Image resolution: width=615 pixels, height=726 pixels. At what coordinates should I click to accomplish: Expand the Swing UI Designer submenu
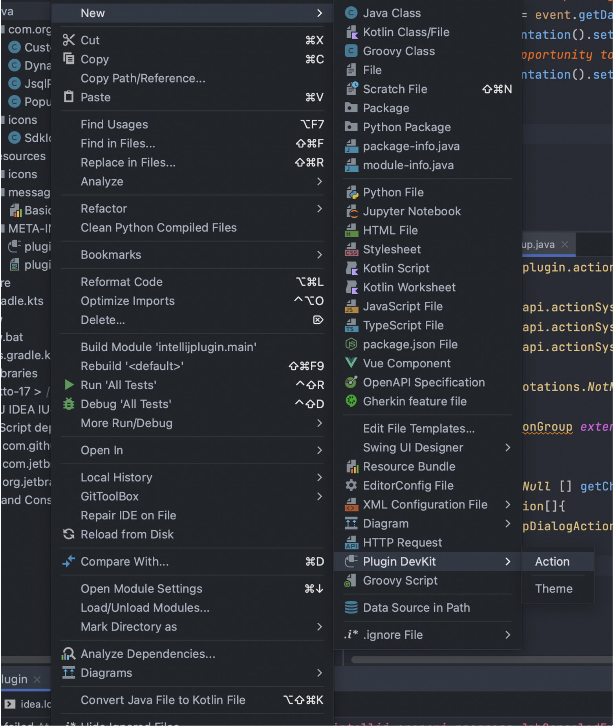coord(428,447)
